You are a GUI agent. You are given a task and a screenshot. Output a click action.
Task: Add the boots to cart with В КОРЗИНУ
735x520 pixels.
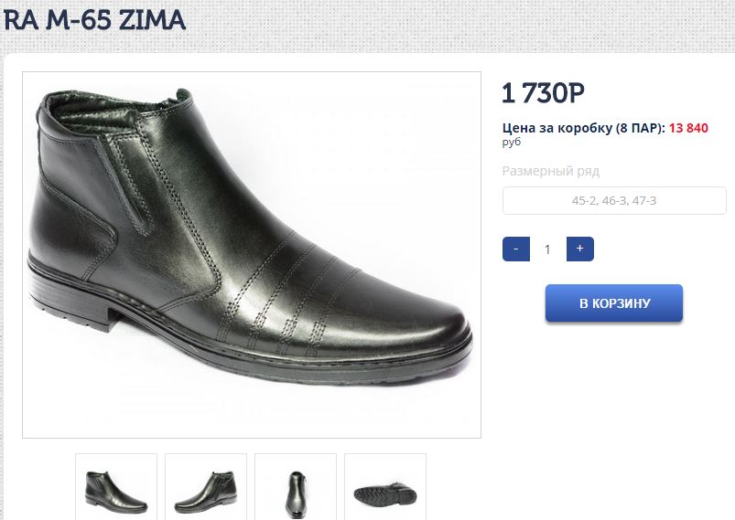(x=614, y=303)
